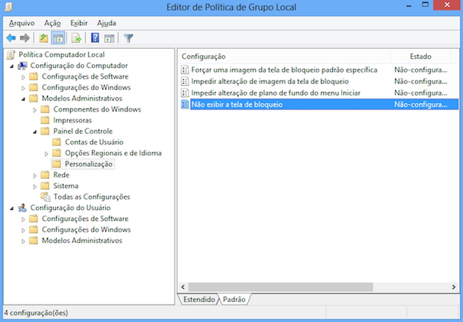Click the filter funnel toolbar icon
This screenshot has height=322, width=463.
128,38
